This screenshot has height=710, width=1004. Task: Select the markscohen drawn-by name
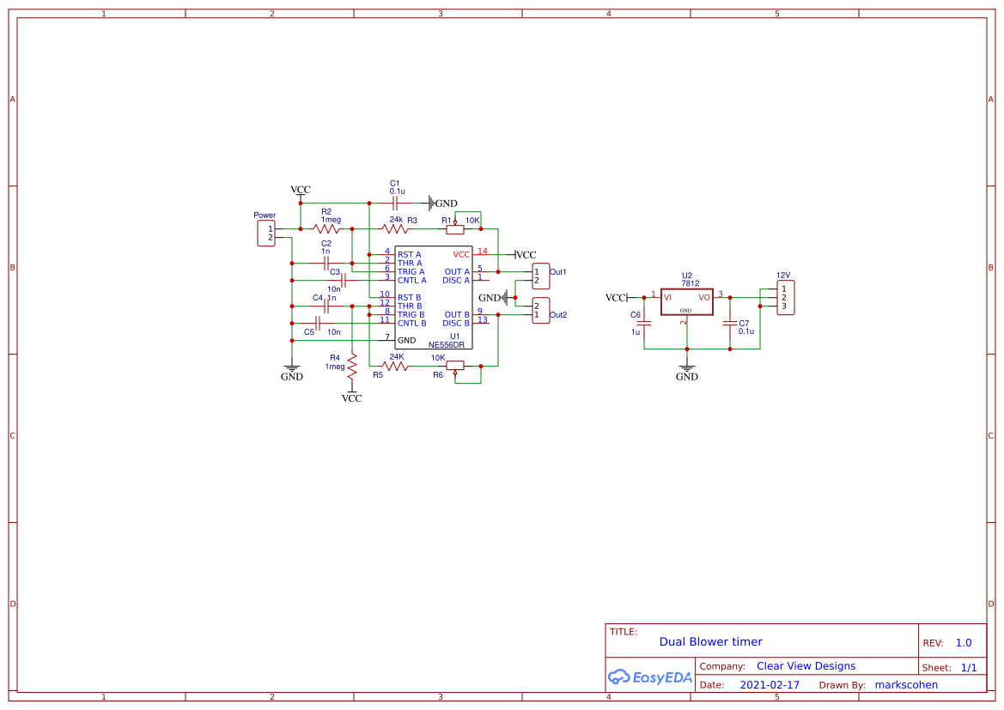point(906,684)
